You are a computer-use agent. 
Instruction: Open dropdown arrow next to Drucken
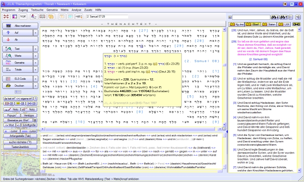click(35, 86)
